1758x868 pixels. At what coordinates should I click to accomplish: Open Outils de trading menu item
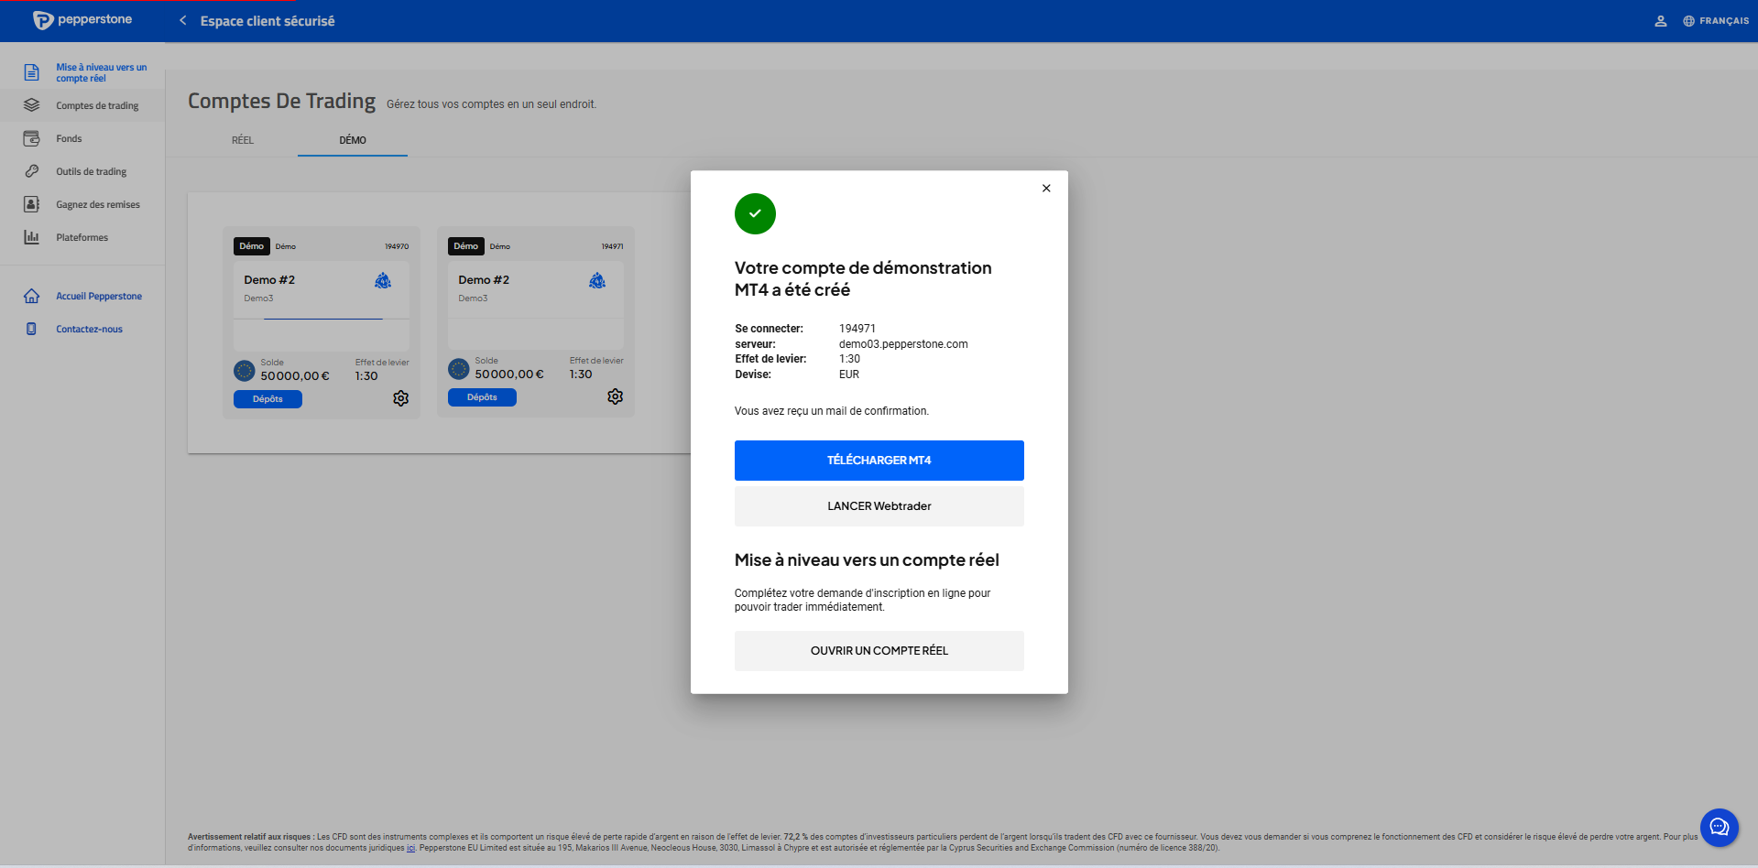[92, 171]
